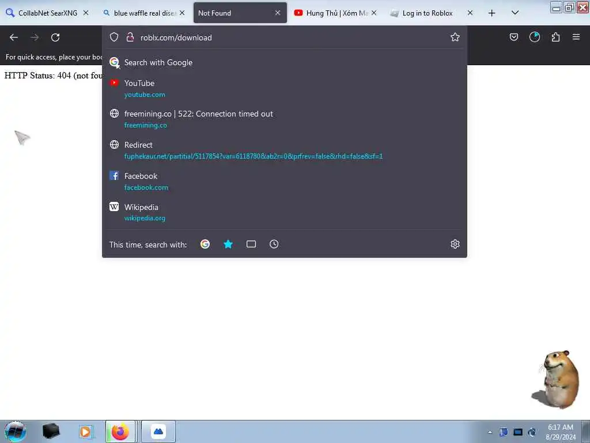Search history with the clock icon
The image size is (590, 443).
(x=274, y=244)
